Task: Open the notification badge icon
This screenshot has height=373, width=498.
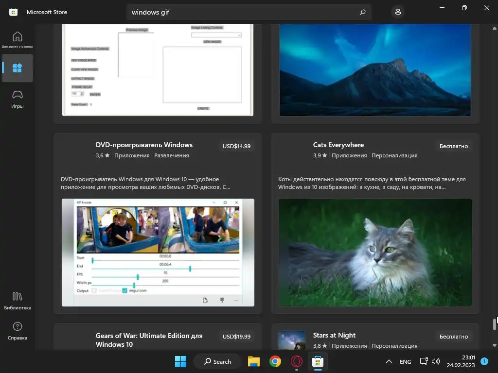Action: [484, 361]
